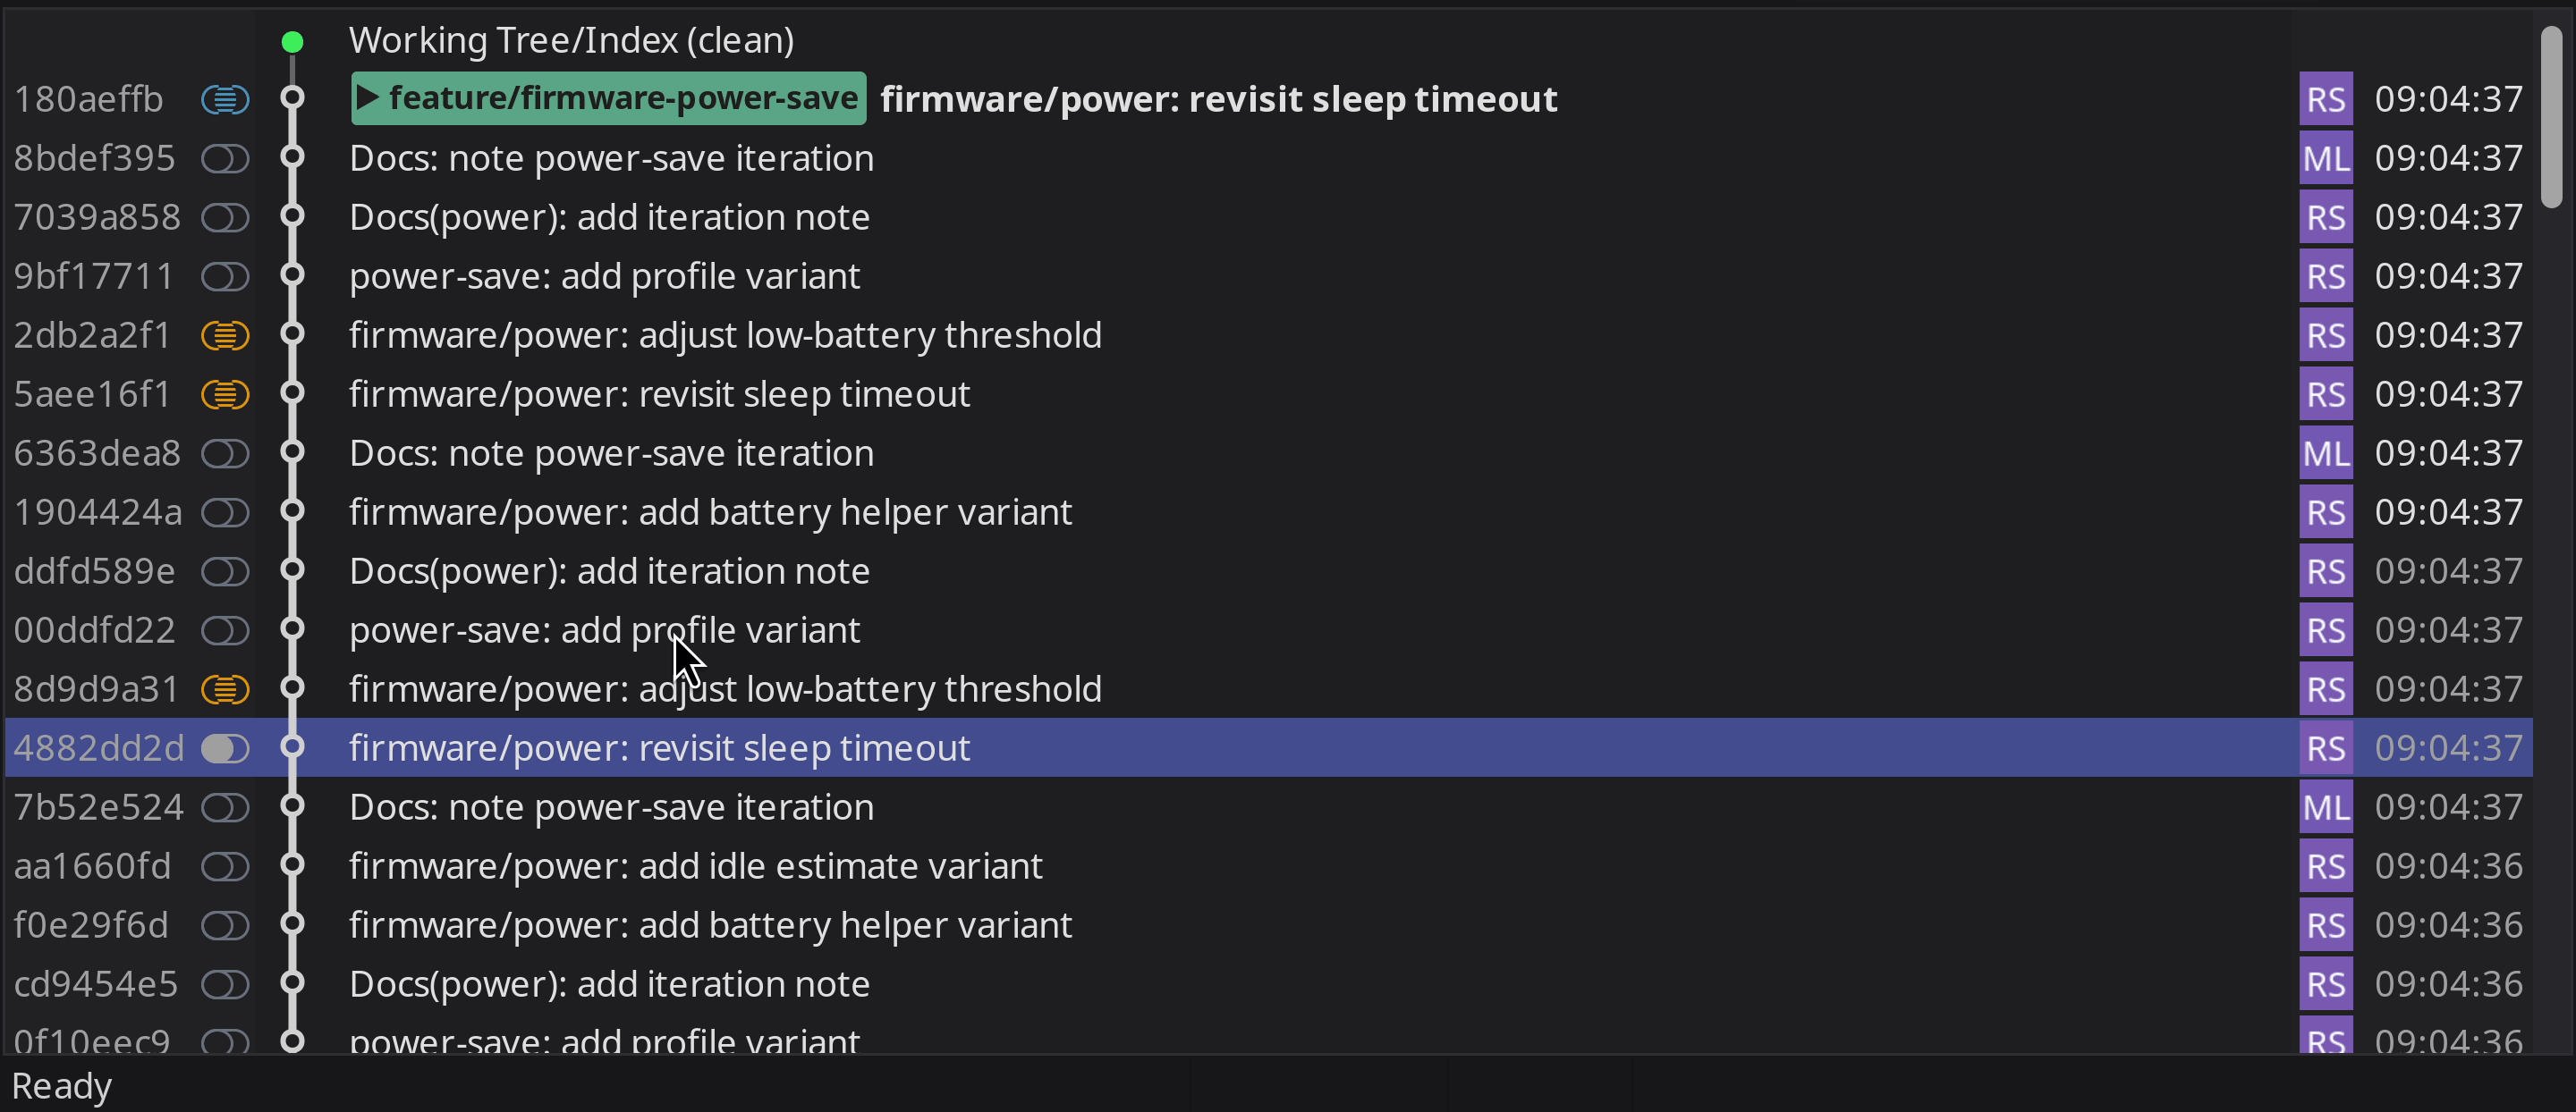Click the RS author badge on commit aa1660fd

[x=2325, y=865]
